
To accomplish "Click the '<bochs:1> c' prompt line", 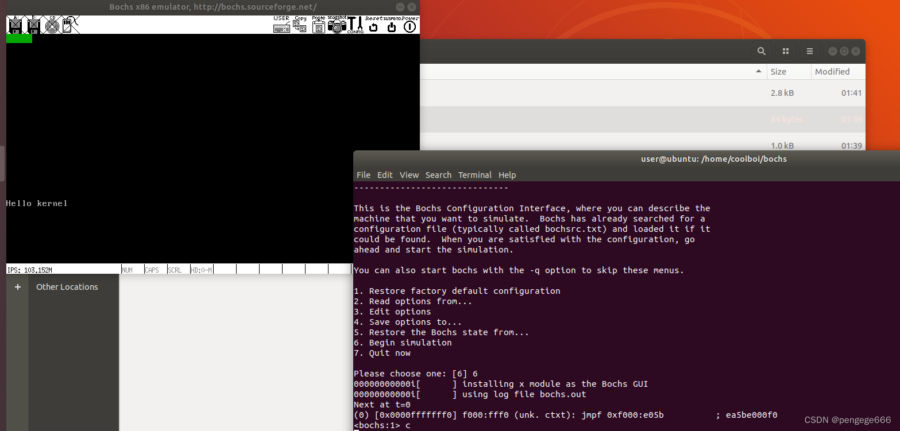I will pyautogui.click(x=382, y=425).
